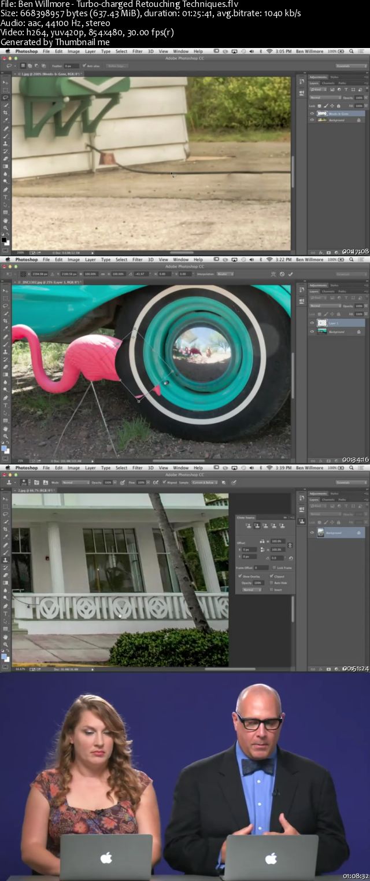Enable Auto Hide in Clone Source panel
Viewport: 370px width, 881px height.
click(x=271, y=583)
